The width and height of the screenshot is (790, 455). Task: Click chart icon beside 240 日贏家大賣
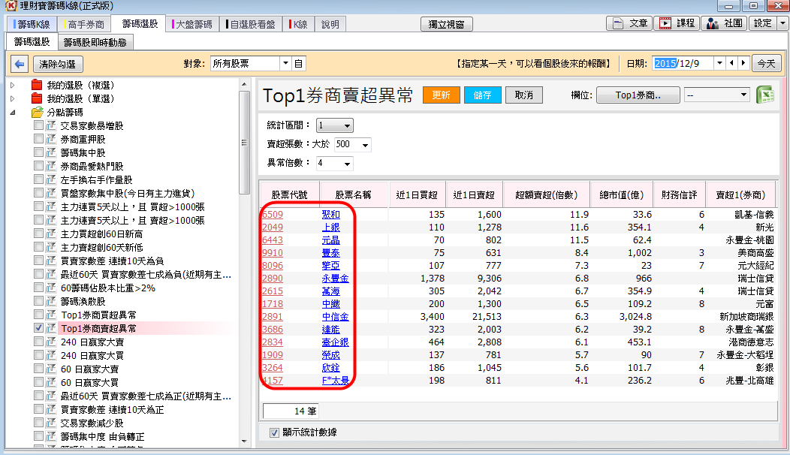point(51,342)
